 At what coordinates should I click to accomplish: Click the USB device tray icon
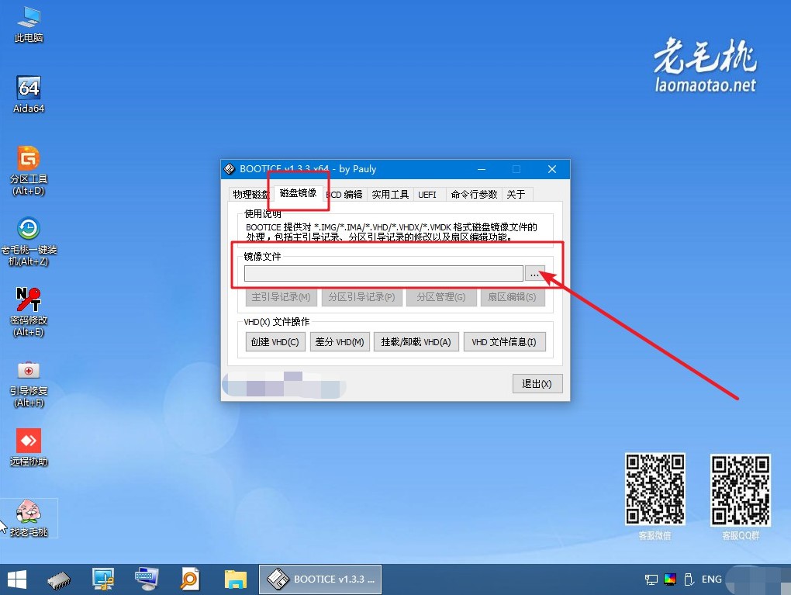pos(689,579)
